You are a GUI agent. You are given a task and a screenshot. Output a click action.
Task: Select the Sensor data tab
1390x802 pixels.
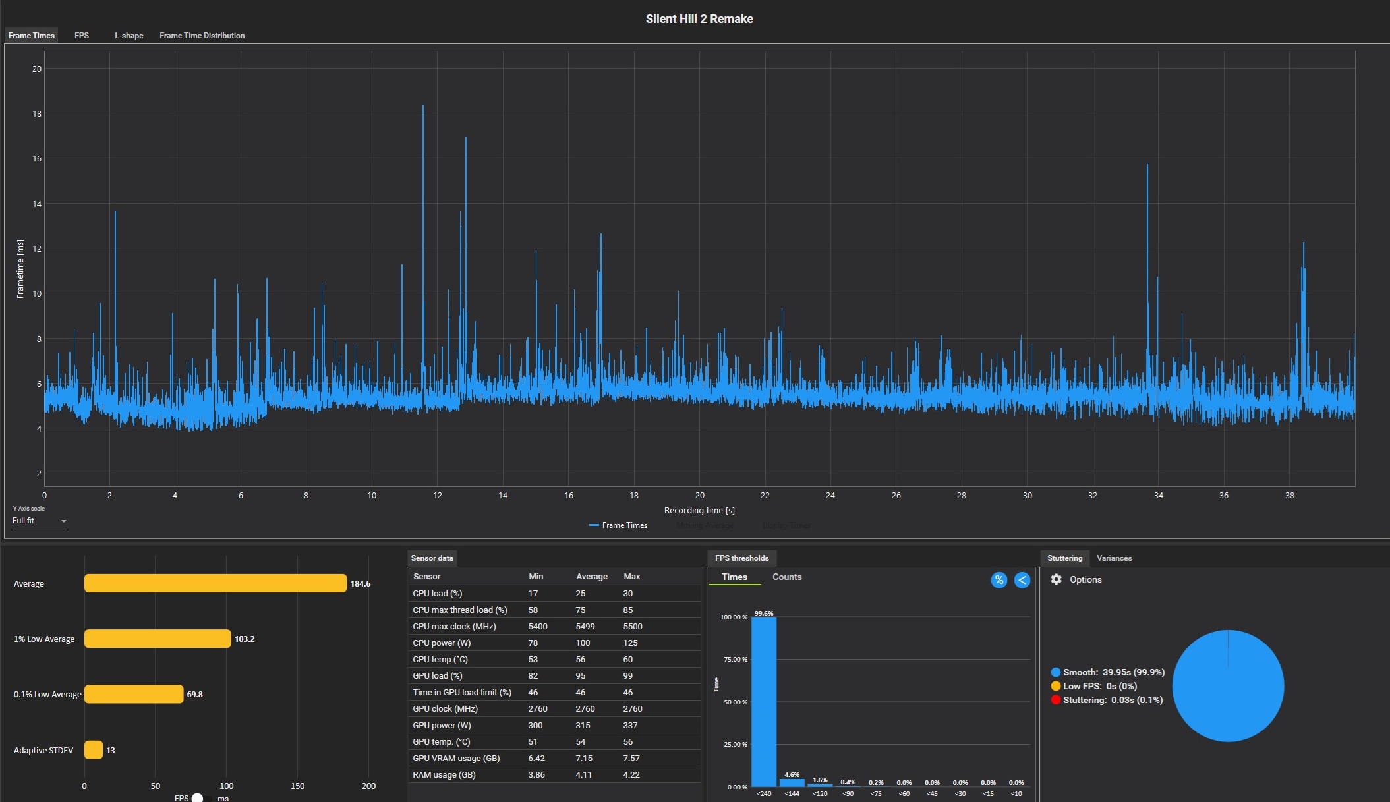[x=432, y=558]
